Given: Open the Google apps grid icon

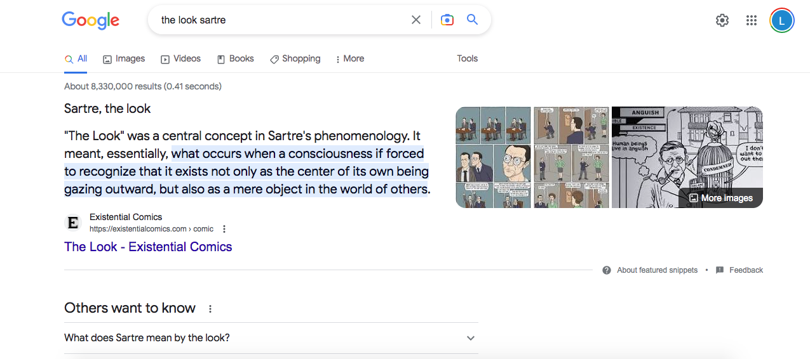Looking at the screenshot, I should pos(752,20).
